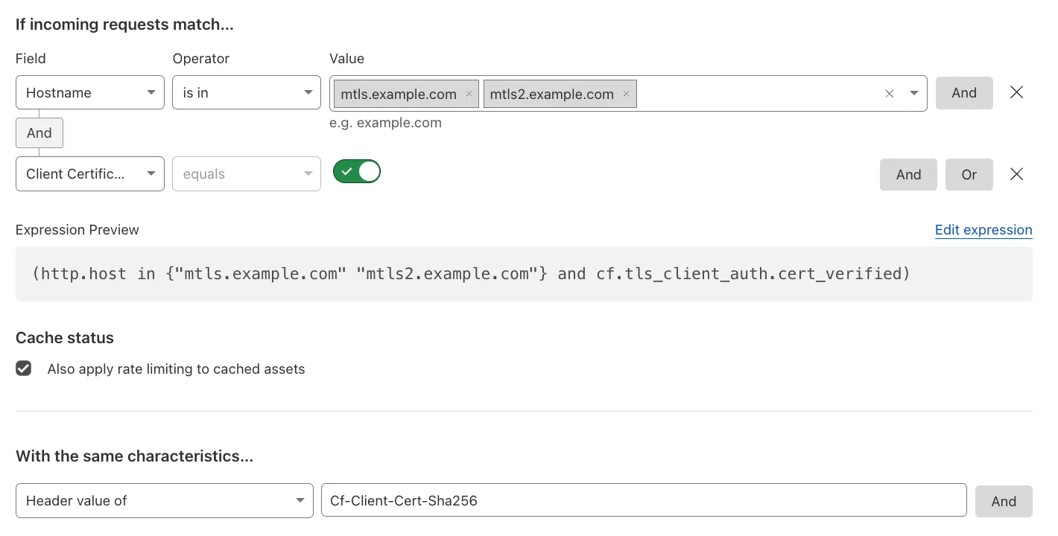This screenshot has width=1058, height=536.
Task: Click the Or button on the certificate row
Action: [969, 174]
